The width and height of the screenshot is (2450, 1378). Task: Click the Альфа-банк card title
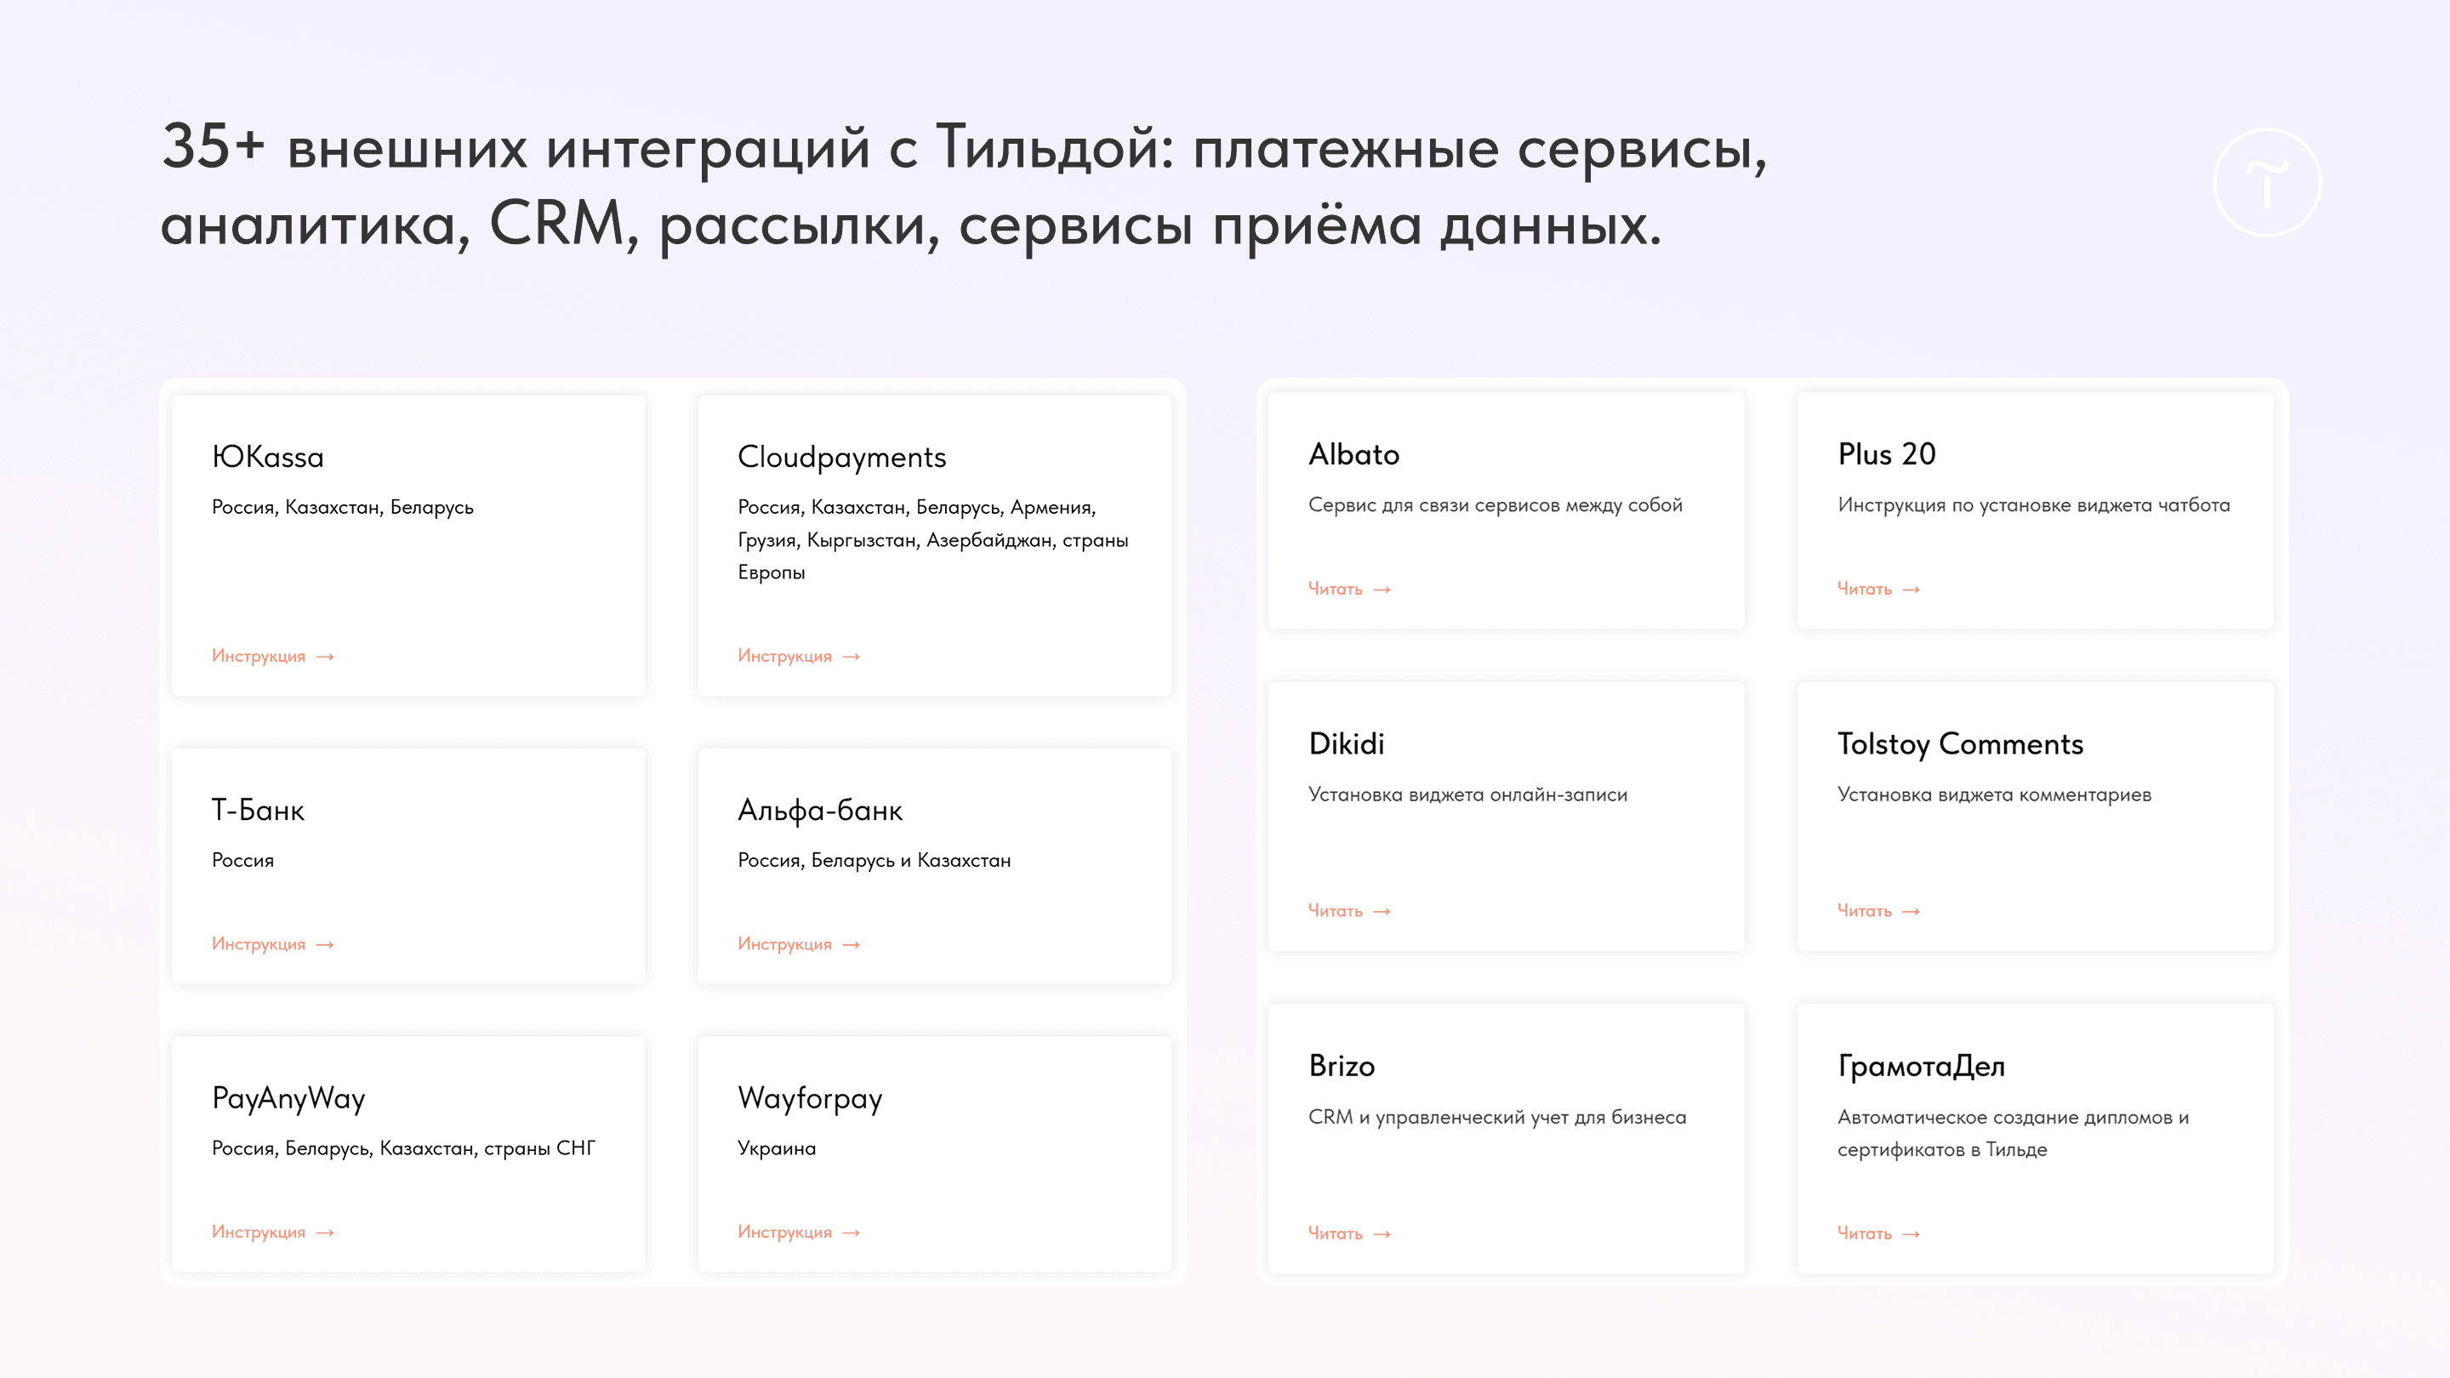820,811
